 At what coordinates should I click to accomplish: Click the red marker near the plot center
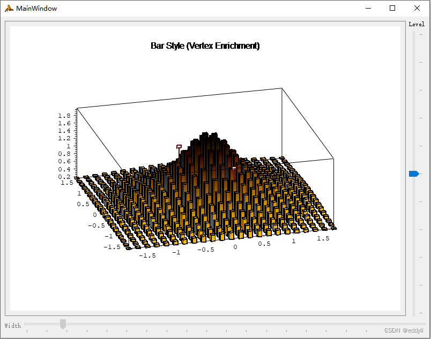pos(234,168)
